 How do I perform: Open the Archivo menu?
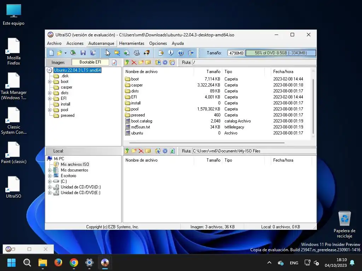tap(54, 43)
